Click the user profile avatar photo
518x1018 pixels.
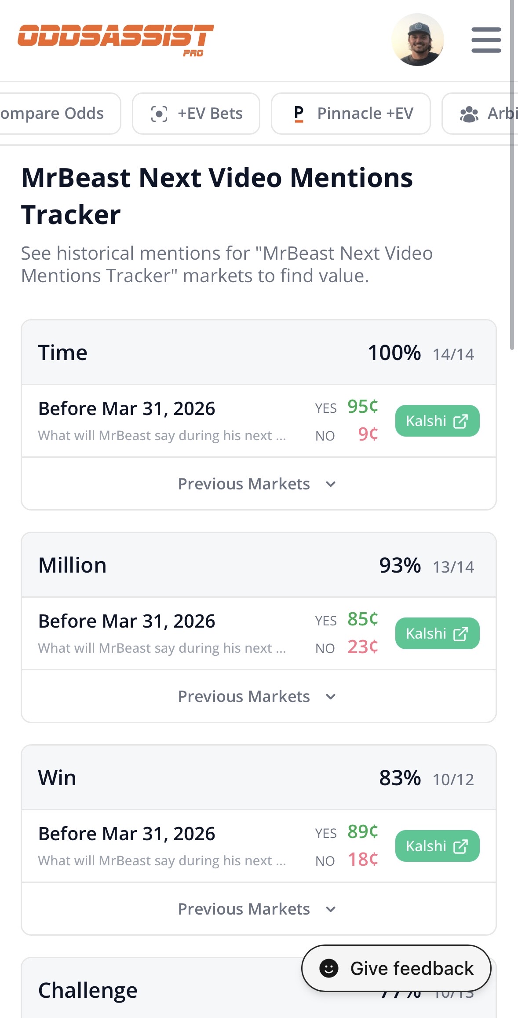[417, 40]
